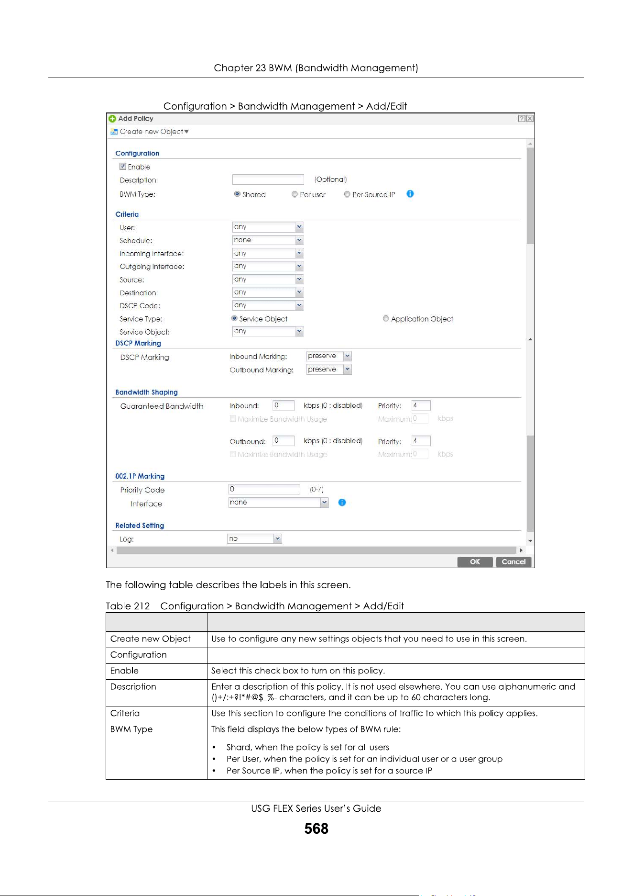
Task: Click the vertical scrollbar up arrow
Action: coord(530,144)
